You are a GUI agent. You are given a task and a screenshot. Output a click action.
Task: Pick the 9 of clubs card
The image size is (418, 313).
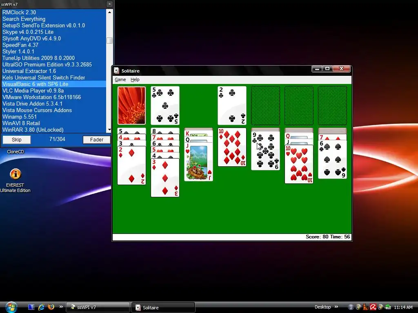point(265,151)
